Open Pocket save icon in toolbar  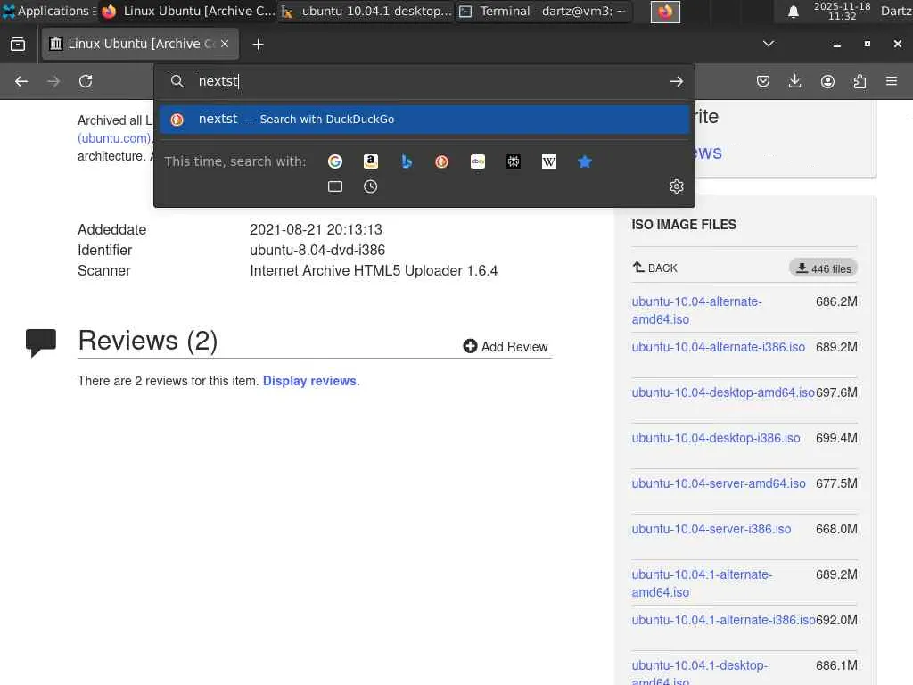click(763, 81)
